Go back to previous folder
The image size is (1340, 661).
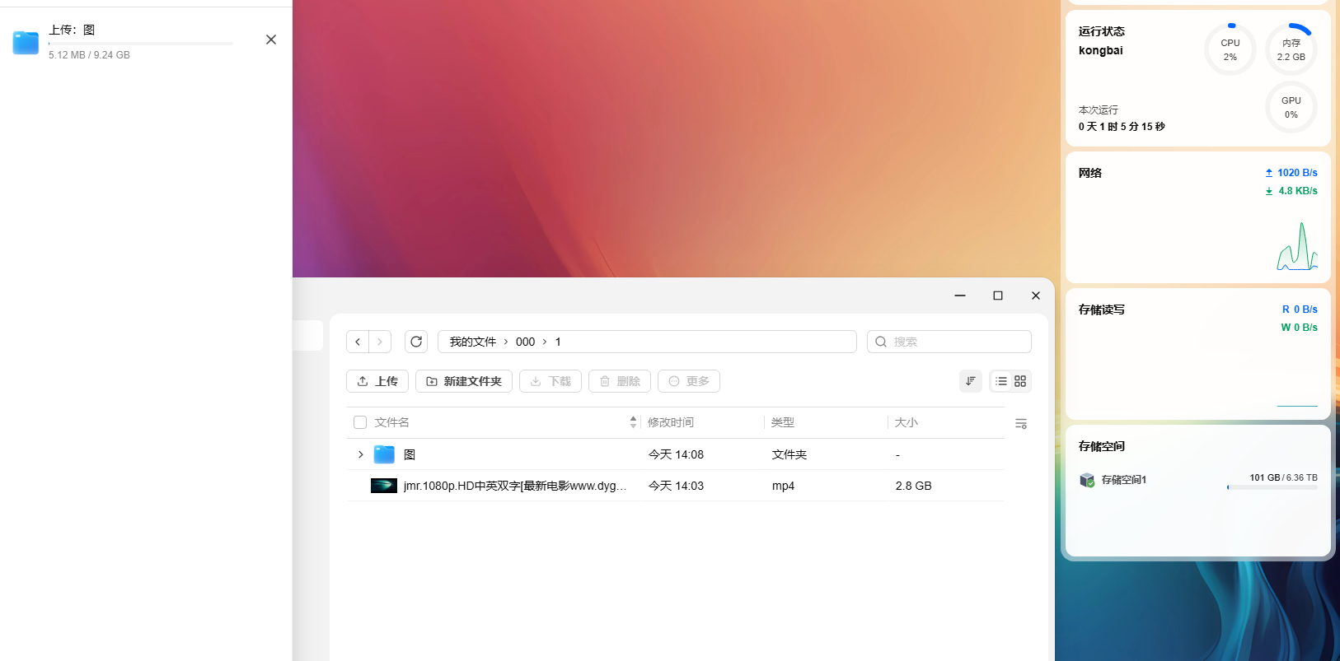[x=358, y=342]
